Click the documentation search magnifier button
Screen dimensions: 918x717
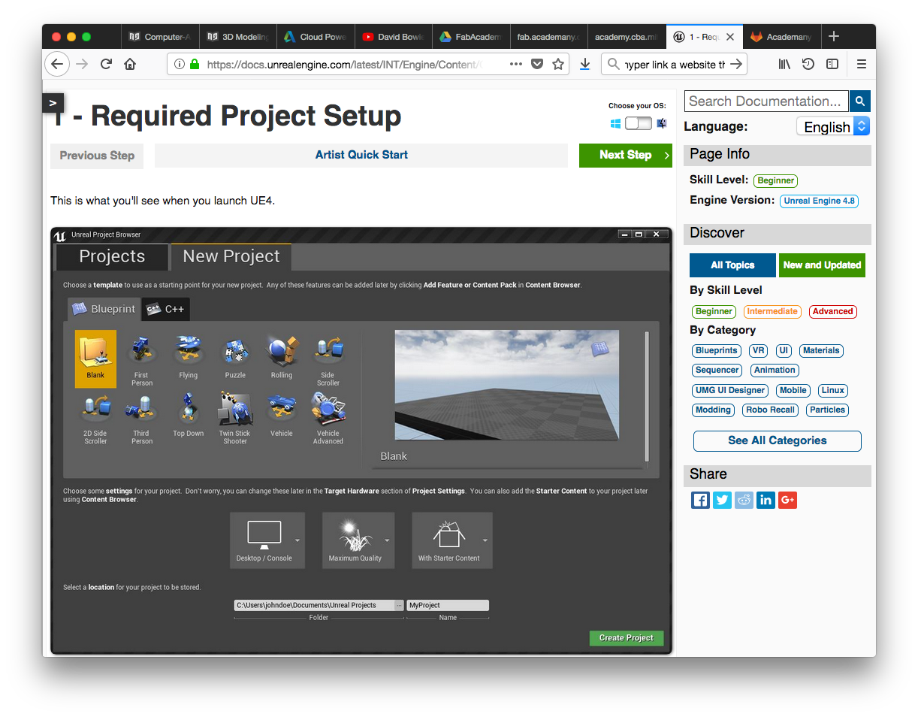pyautogui.click(x=860, y=101)
